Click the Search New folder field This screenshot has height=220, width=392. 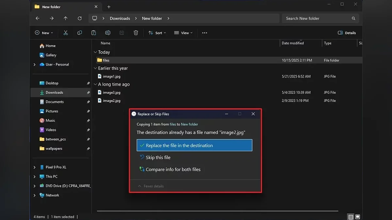pos(317,19)
